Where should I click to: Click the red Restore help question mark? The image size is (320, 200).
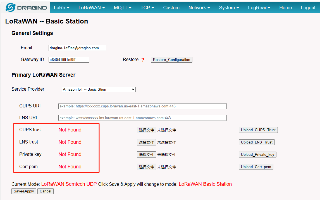(x=143, y=60)
